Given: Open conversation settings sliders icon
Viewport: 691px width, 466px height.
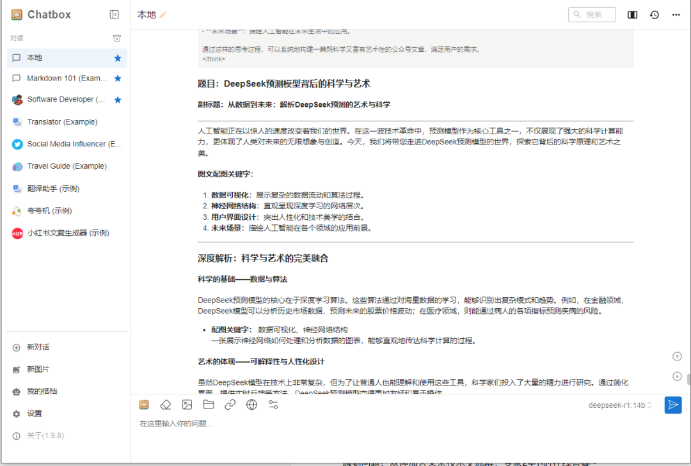Looking at the screenshot, I should click(273, 405).
